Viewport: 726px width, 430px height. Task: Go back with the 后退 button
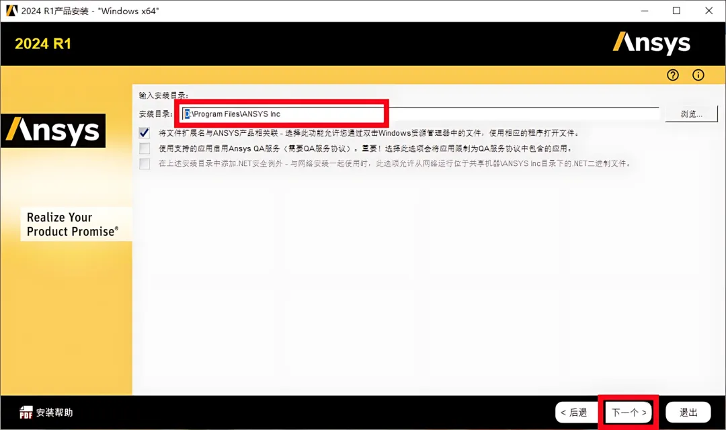click(576, 412)
